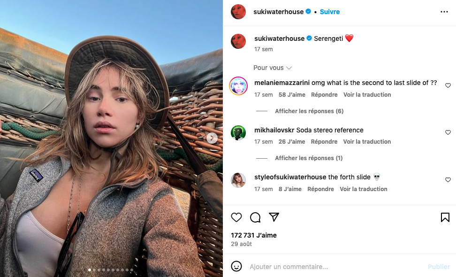Open the three-dot more options menu
456x277 pixels.
click(x=444, y=12)
